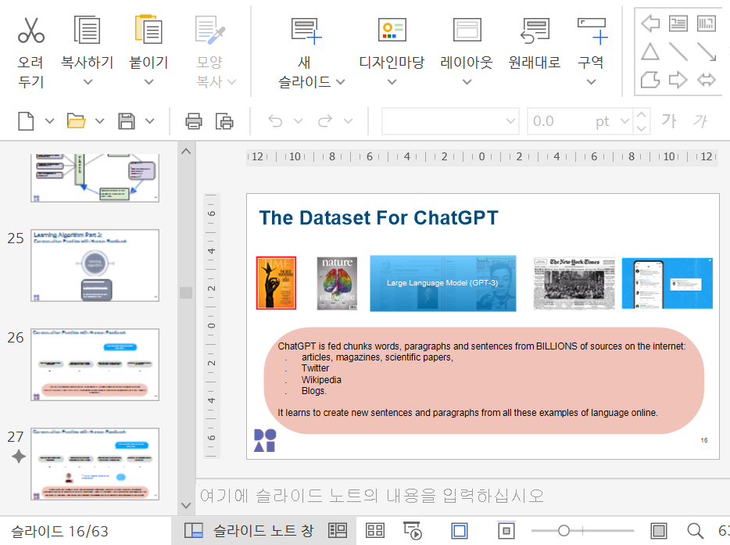
Task: Click the Open folder icon
Action: point(77,121)
